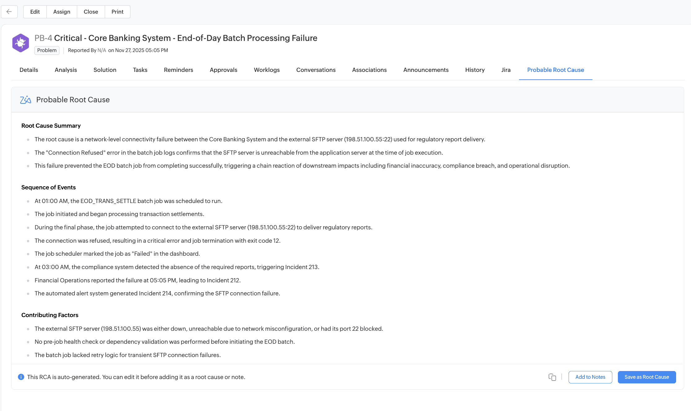Print the problem details
Image resolution: width=691 pixels, height=411 pixels.
pos(117,11)
